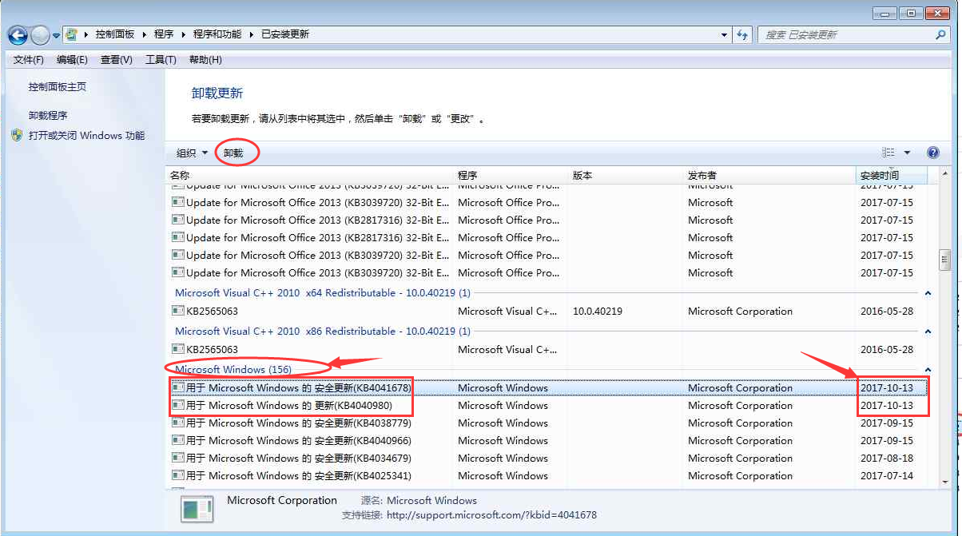Open the 查看(V) menu
Viewport: 962px width, 536px height.
click(117, 60)
